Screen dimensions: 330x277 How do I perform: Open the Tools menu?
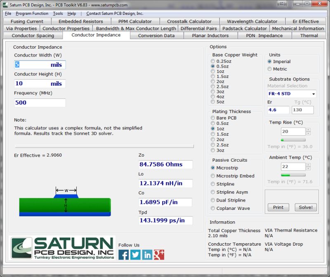[58, 14]
